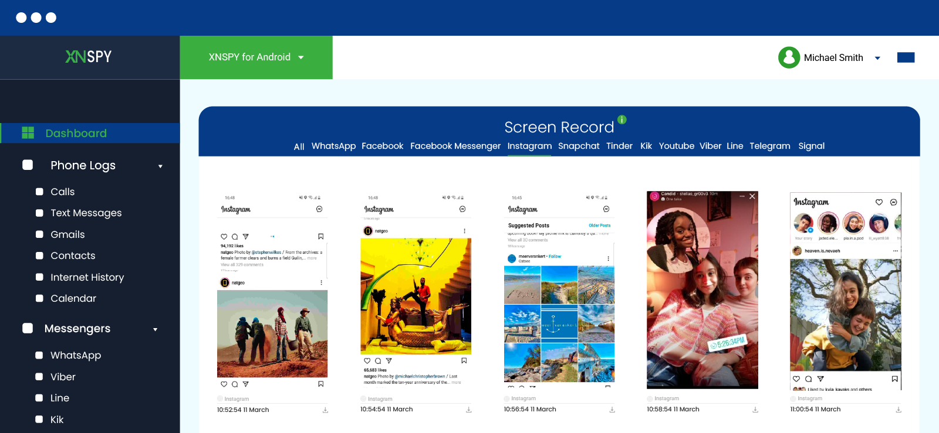Image resolution: width=939 pixels, height=433 pixels.
Task: Open Text Messages in sidebar
Action: pyautogui.click(x=86, y=213)
